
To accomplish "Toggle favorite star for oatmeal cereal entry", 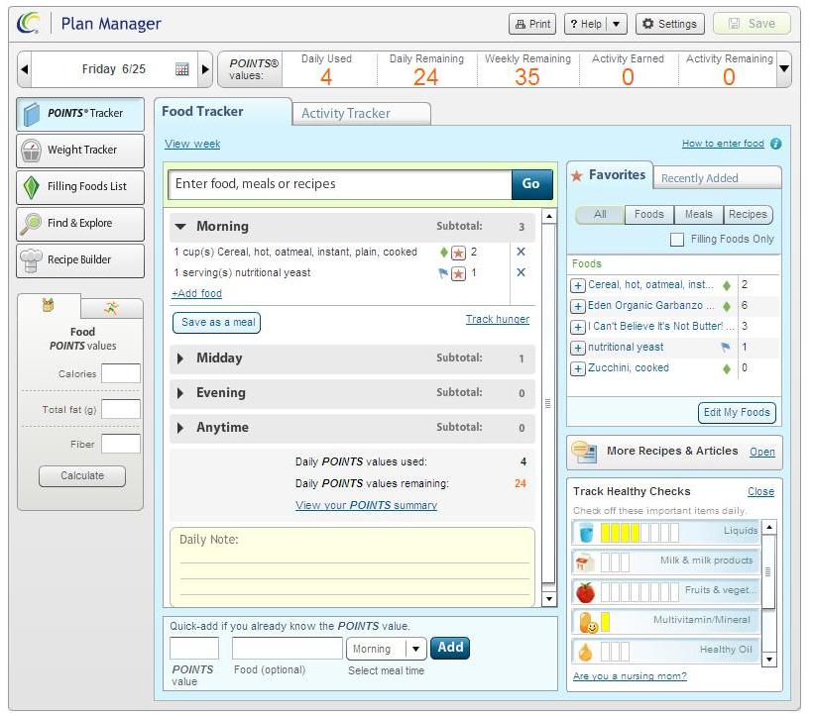I will point(458,253).
